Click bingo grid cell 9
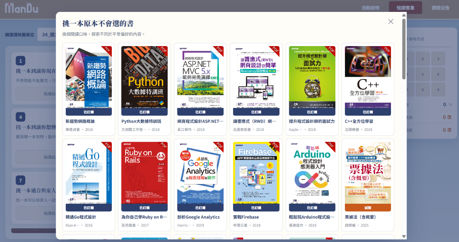 (438, 90)
